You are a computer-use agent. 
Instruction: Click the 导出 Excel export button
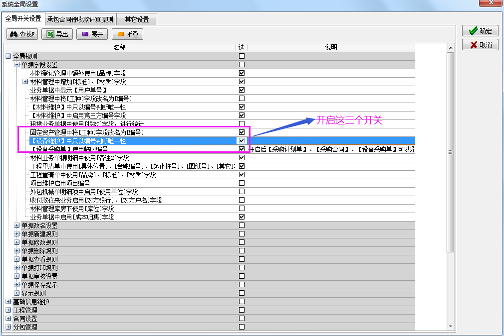tap(57, 34)
